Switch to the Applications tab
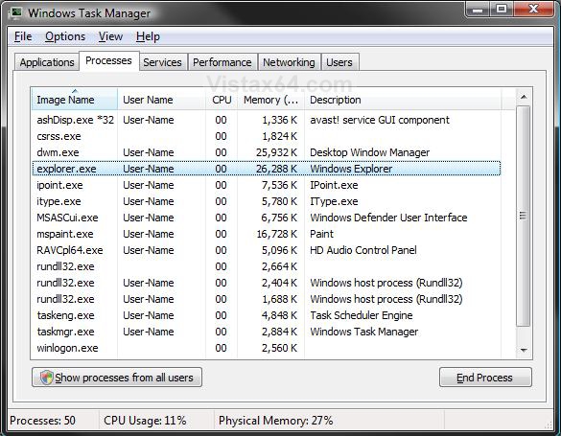This screenshot has width=561, height=436. tap(47, 62)
